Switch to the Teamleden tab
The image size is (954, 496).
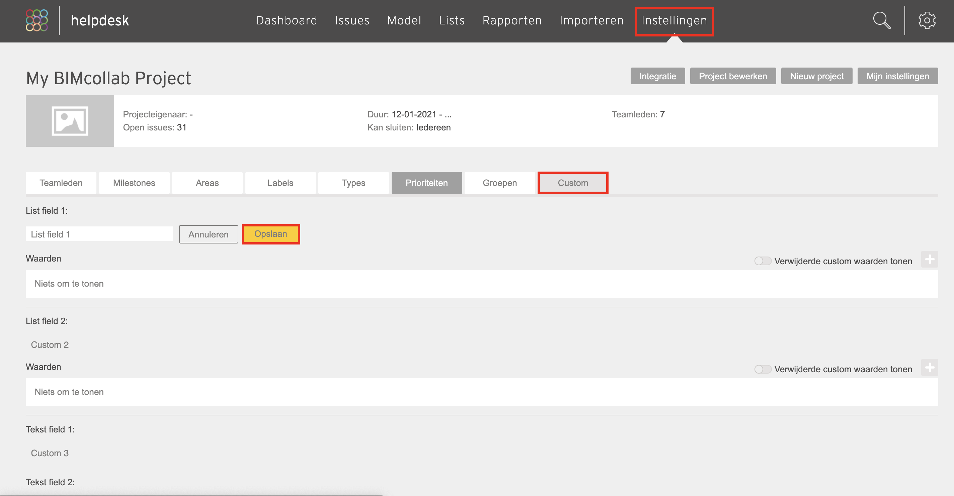[x=61, y=183]
